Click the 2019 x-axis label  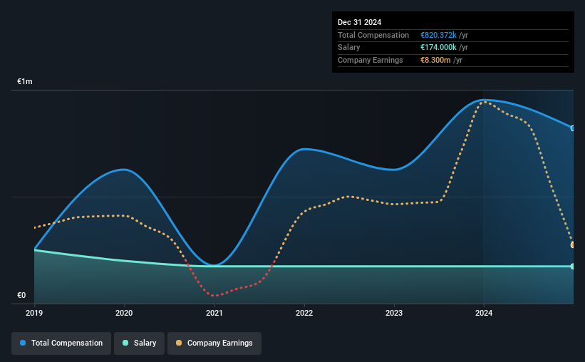(34, 313)
